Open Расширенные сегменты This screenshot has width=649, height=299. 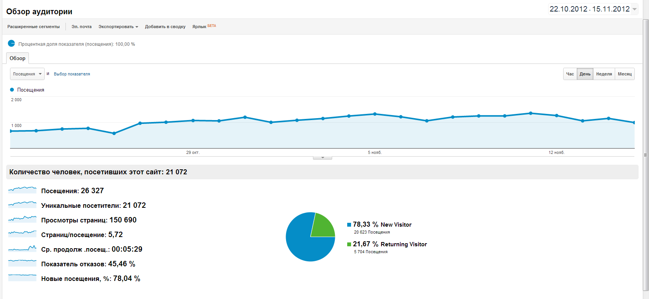coord(33,27)
